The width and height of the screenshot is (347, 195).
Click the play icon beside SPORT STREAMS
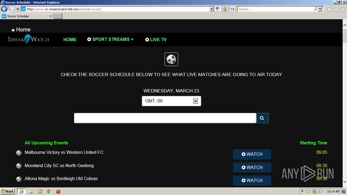click(x=89, y=39)
